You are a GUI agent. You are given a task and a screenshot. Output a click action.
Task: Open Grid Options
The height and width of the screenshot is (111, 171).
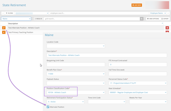tap(153, 19)
